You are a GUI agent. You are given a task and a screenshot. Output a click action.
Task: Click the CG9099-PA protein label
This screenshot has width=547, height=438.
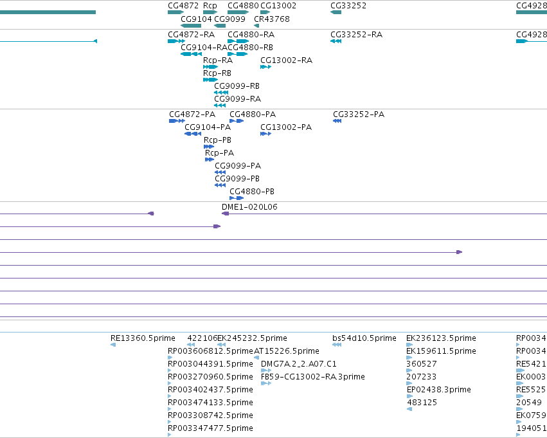[238, 166]
